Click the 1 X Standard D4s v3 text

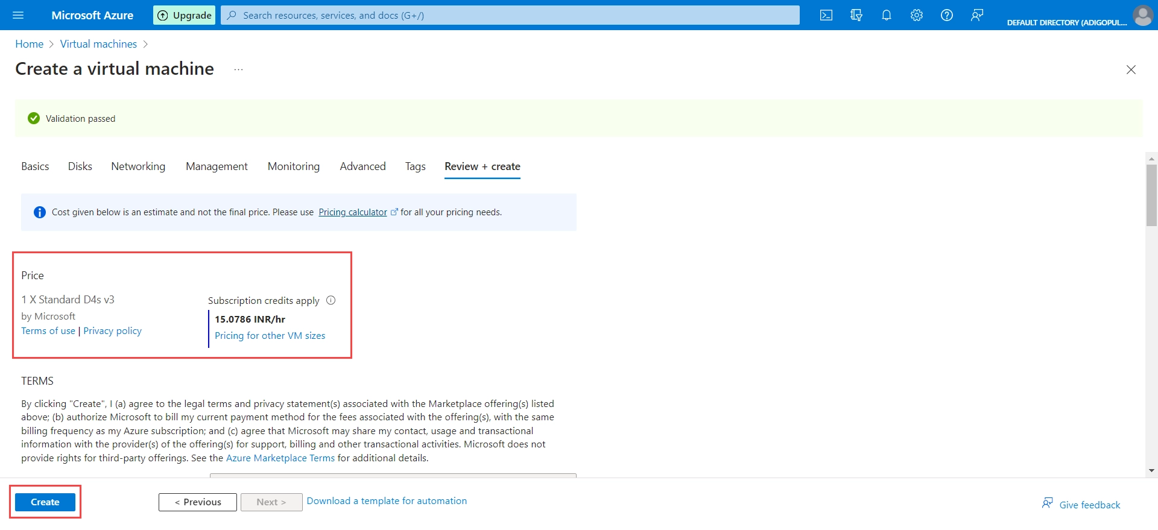point(68,300)
